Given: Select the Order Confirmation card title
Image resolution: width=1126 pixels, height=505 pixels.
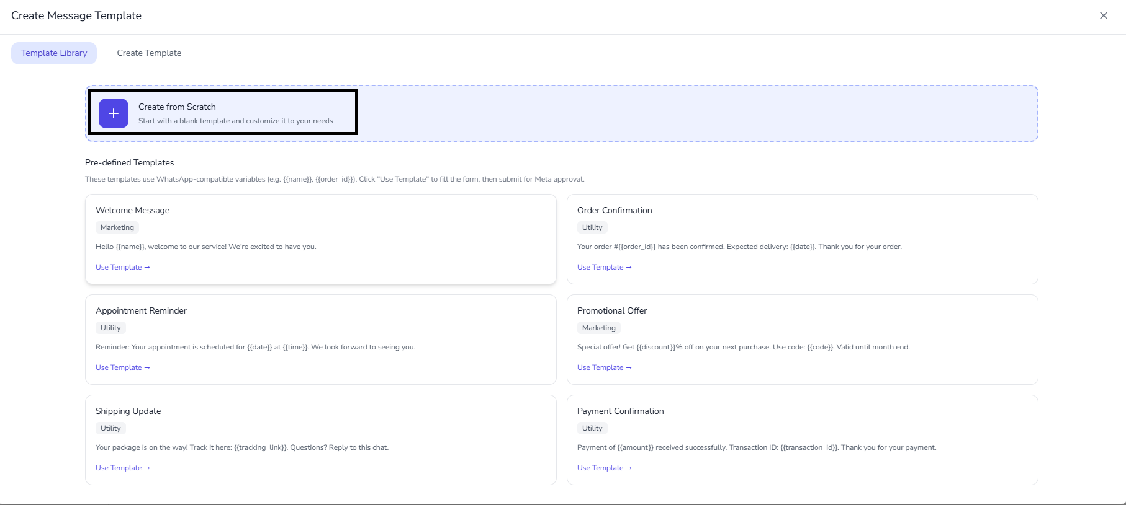Looking at the screenshot, I should 615,210.
